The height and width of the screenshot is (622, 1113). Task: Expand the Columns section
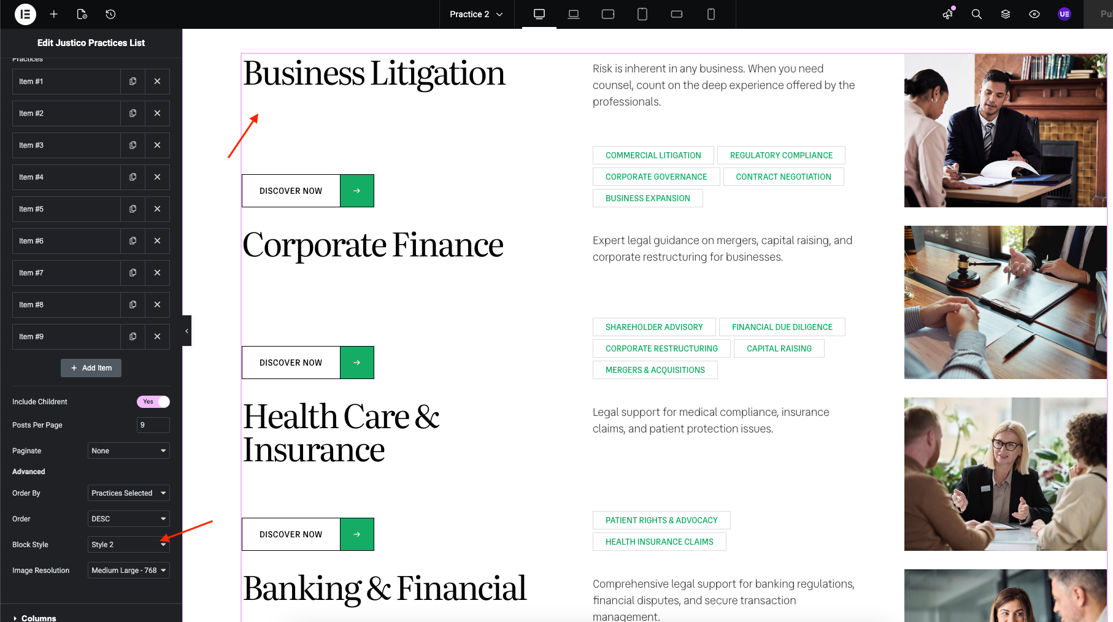coord(38,618)
